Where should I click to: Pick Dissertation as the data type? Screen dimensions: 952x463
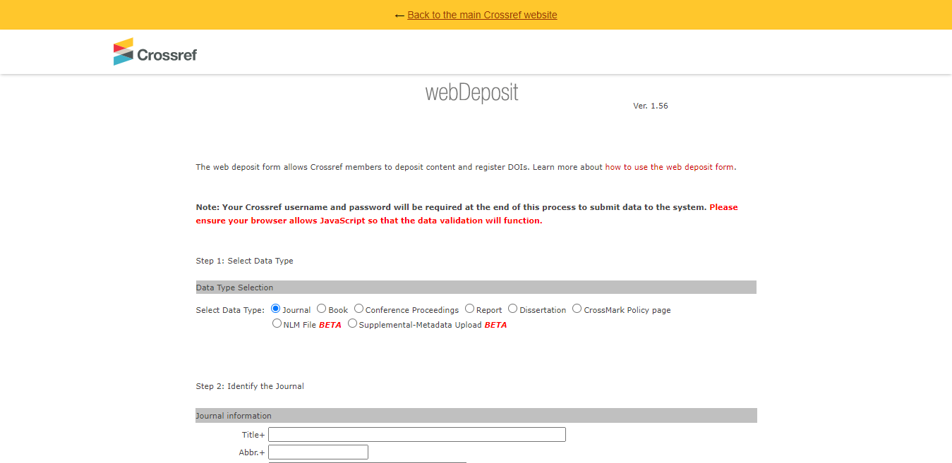[x=512, y=309]
